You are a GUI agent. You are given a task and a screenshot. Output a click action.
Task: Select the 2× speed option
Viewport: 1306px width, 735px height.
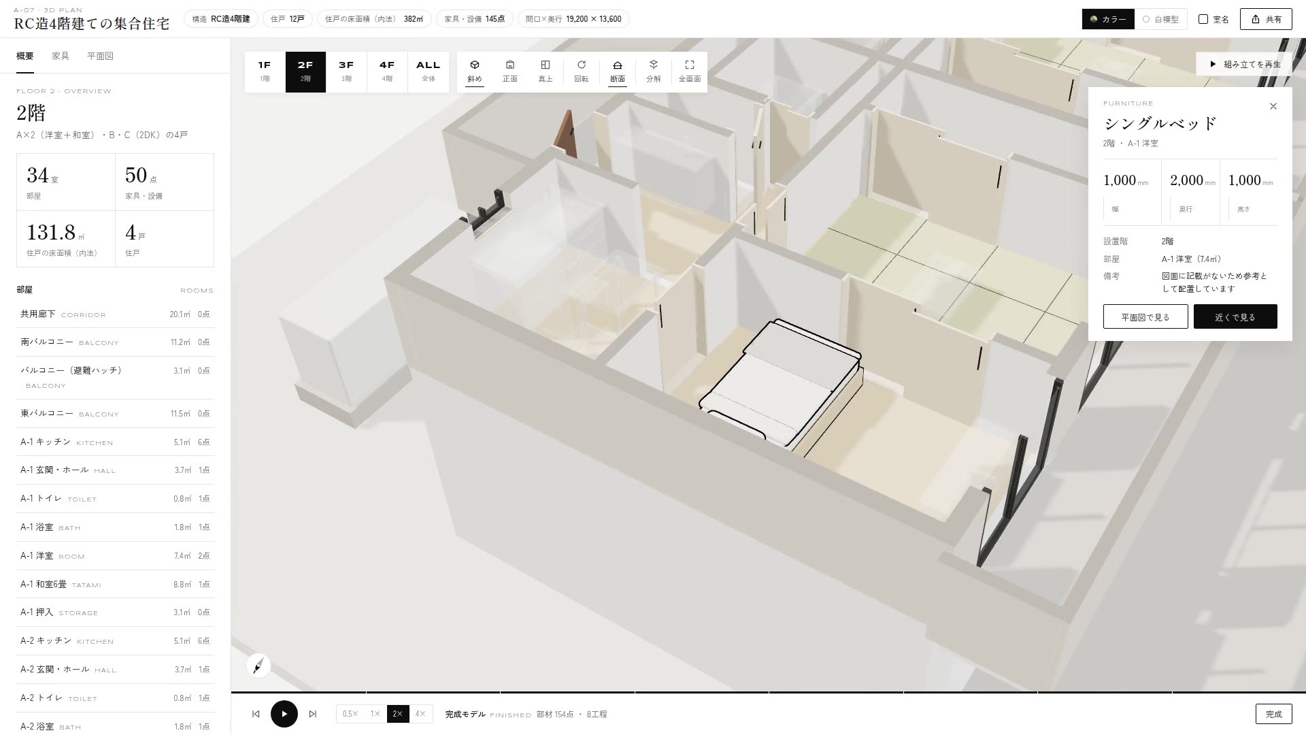[398, 714]
